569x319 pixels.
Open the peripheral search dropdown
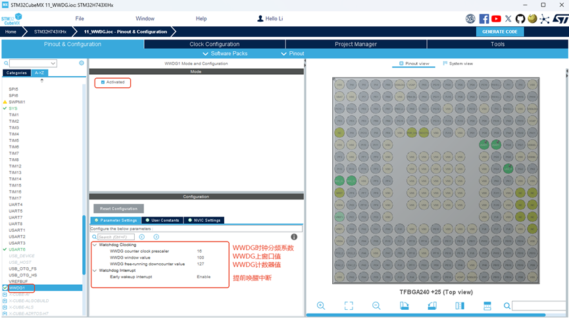(x=53, y=64)
